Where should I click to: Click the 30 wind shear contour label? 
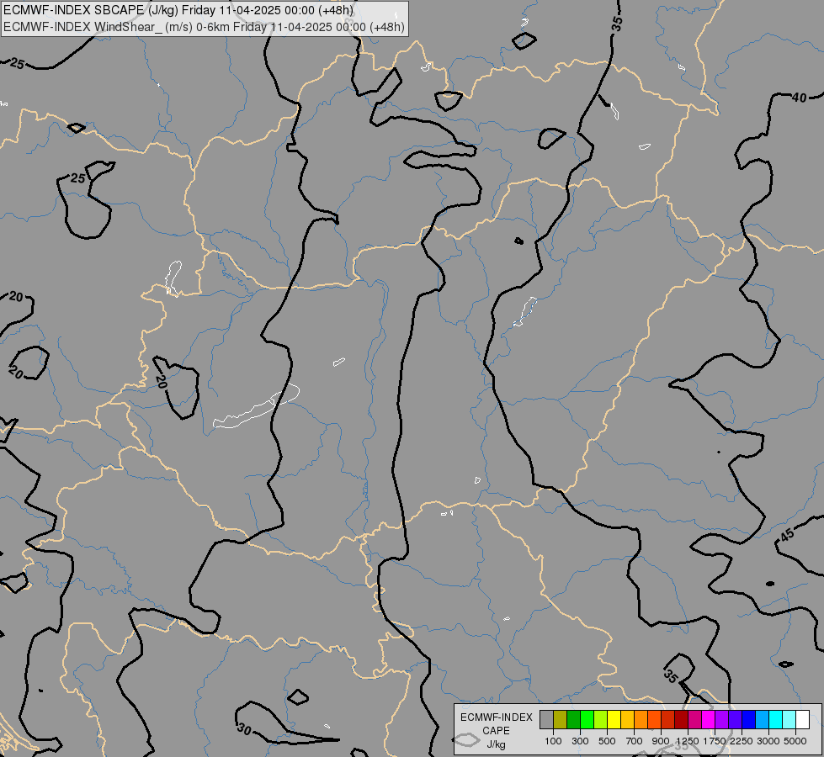(x=244, y=728)
